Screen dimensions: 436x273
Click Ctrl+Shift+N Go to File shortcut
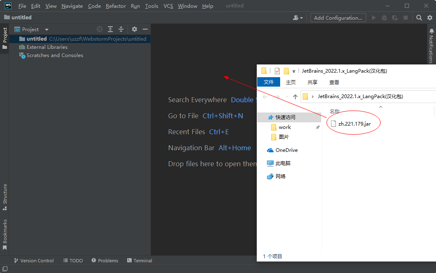pos(223,116)
